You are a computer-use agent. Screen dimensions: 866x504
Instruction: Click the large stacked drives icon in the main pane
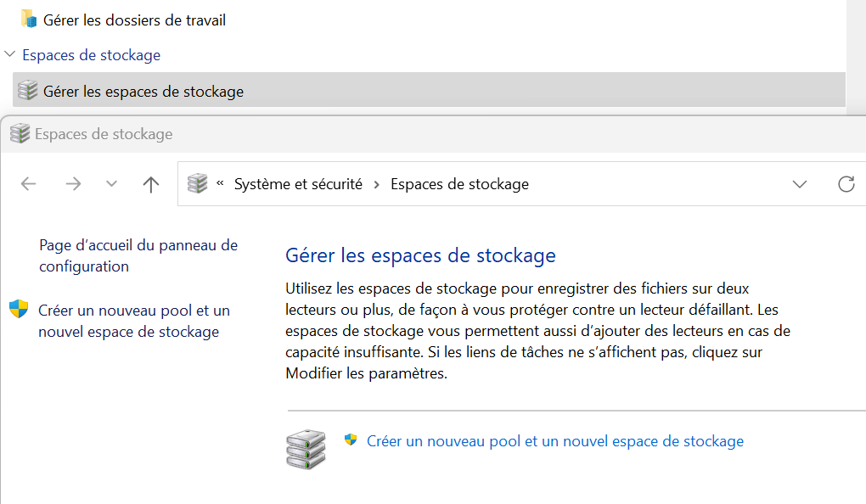coord(306,450)
